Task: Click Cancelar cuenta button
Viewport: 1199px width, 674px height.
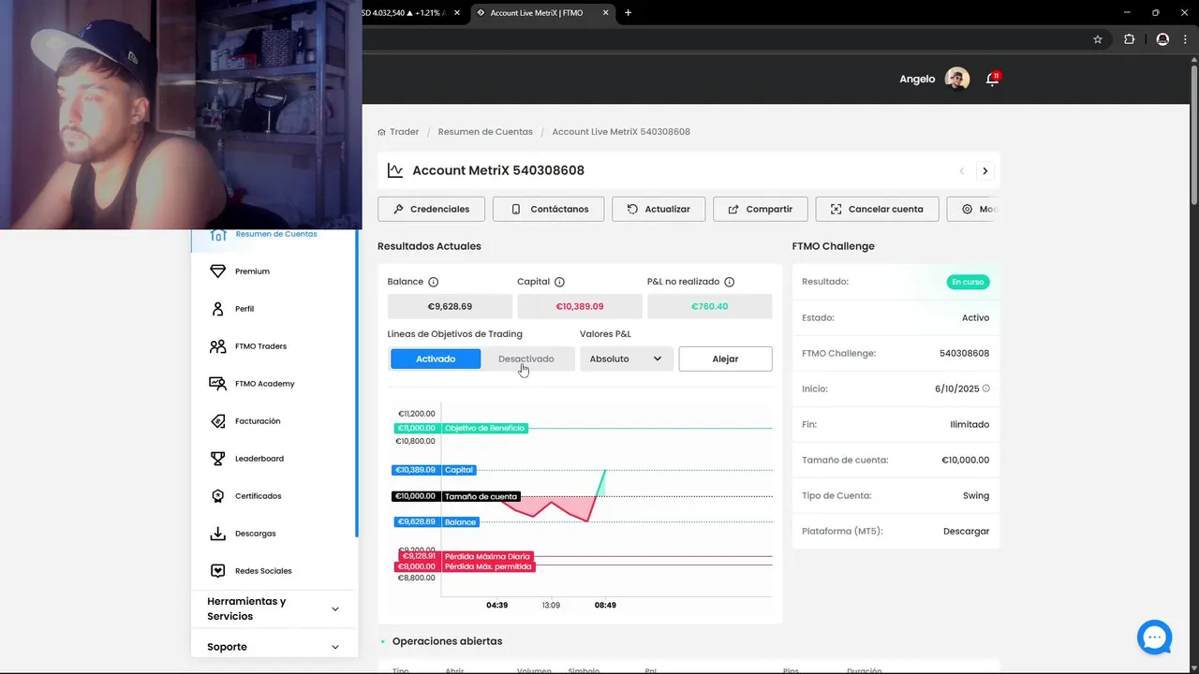Action: point(877,209)
